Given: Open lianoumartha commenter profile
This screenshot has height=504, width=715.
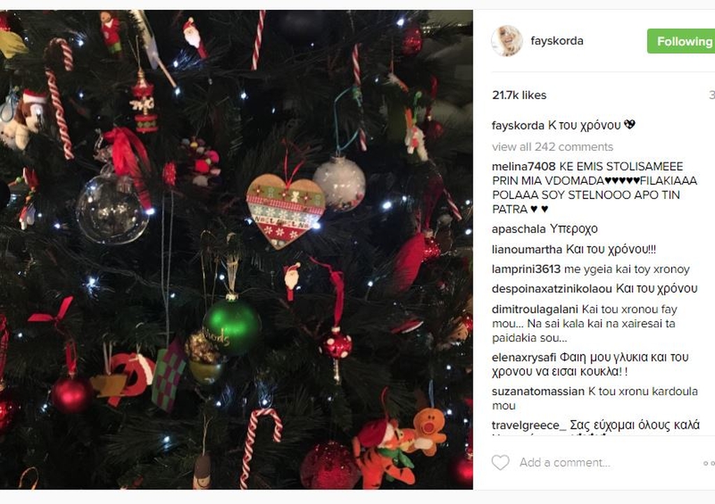Looking at the screenshot, I should (x=526, y=249).
